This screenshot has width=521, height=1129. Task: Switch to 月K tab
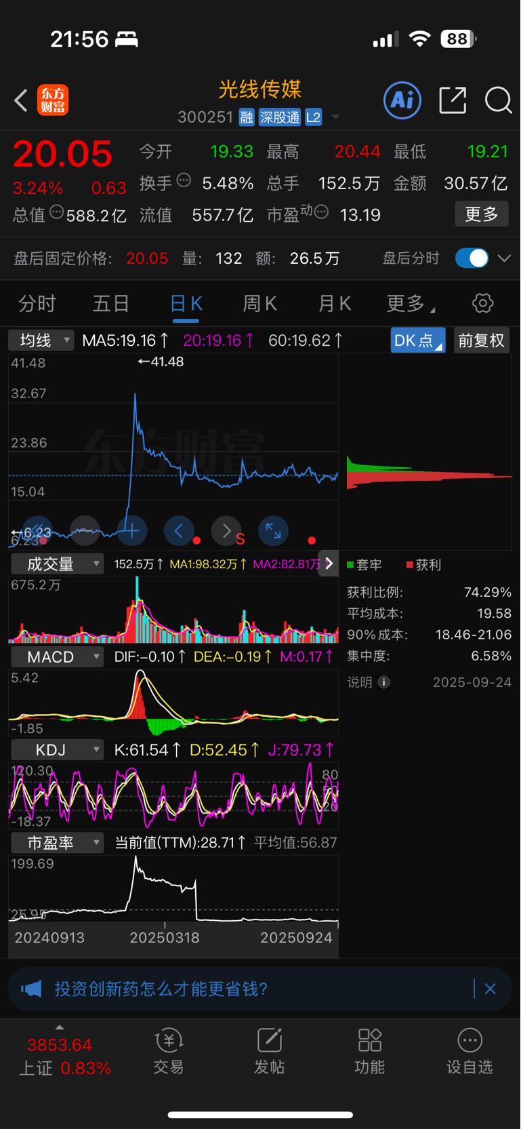pyautogui.click(x=335, y=303)
